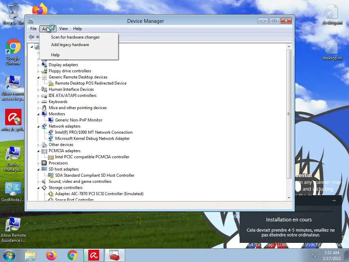Click the PCMCIA adapters category icon
349x262 pixels.
44,151
